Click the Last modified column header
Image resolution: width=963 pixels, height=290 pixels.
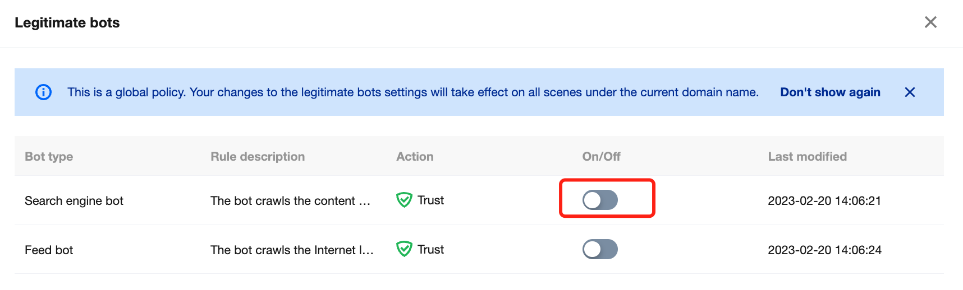(807, 157)
